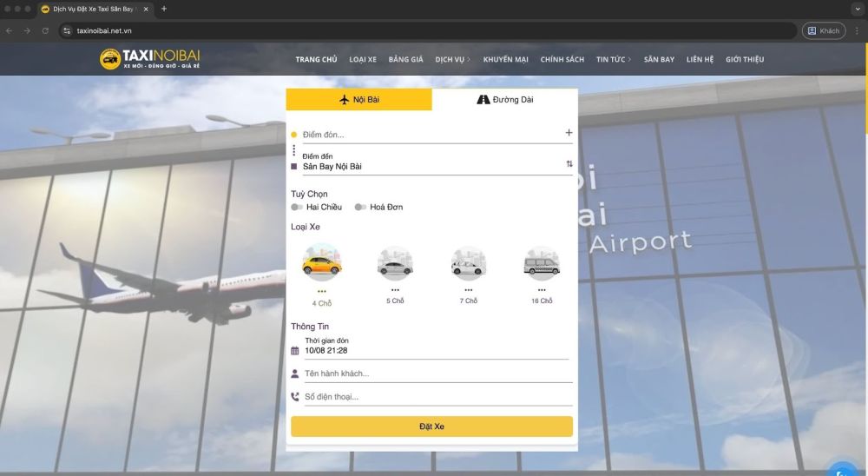The height and width of the screenshot is (476, 868).
Task: Turn on the Hoá Đơn toggle
Action: [360, 208]
